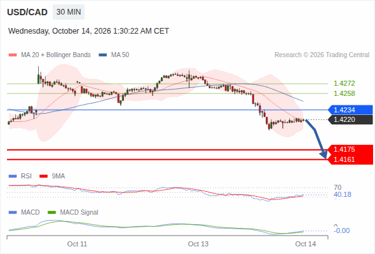
Task: Click the MACD legend label
Action: pyautogui.click(x=31, y=213)
